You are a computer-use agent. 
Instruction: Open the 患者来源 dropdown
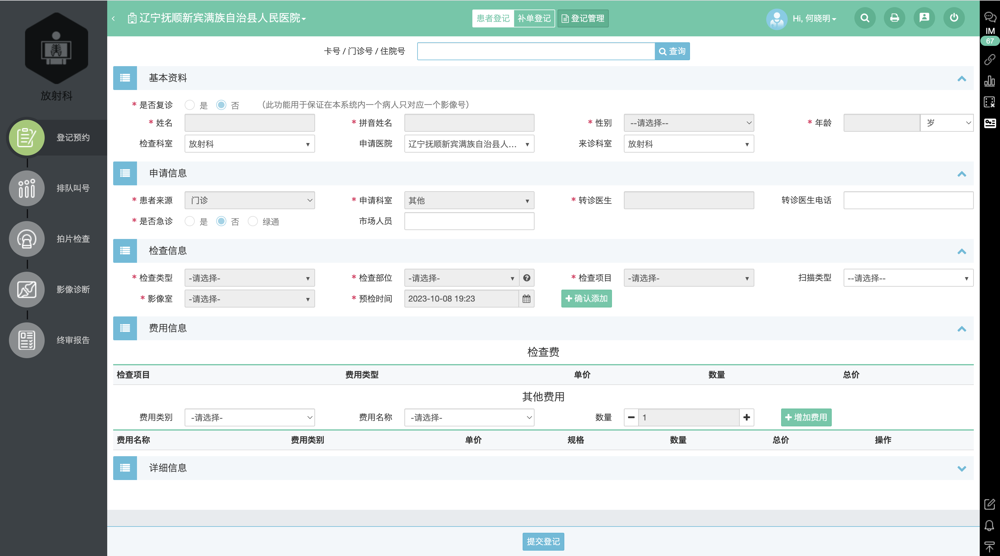(250, 200)
